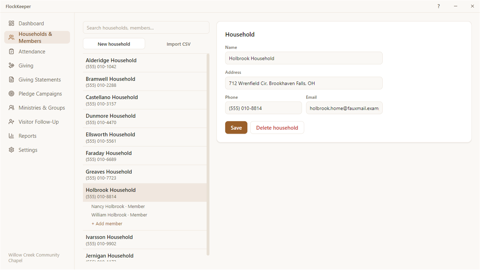Screen dimensions: 480x270
Task: Open Giving Statements in the sidebar
Action: pos(37,80)
